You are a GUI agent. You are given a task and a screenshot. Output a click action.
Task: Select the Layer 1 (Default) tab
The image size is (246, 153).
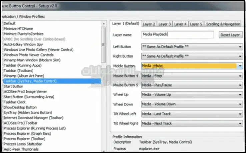click(x=125, y=24)
